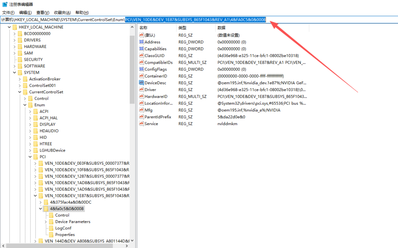Open the 文件(F) menu

click(x=8, y=12)
